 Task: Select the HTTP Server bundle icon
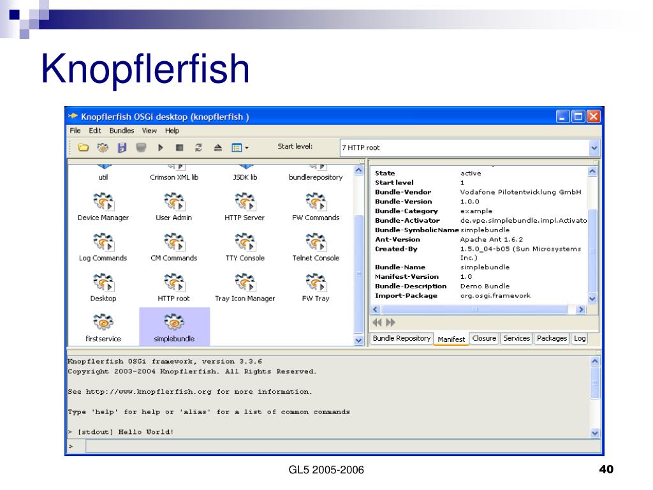tap(245, 201)
